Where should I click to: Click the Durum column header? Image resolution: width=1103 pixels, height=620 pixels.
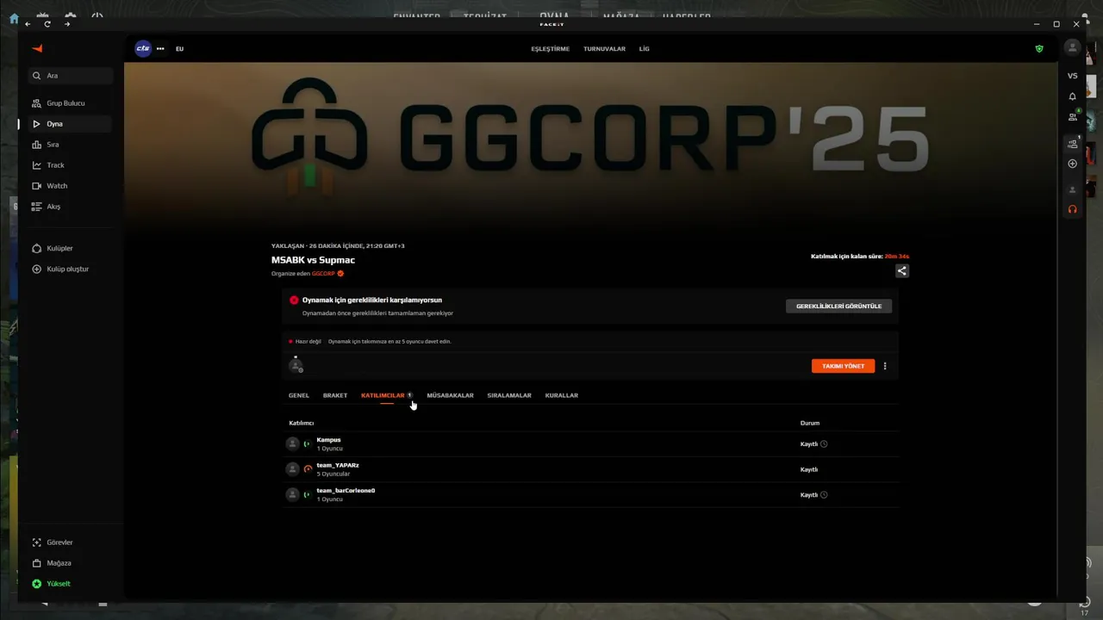click(810, 424)
